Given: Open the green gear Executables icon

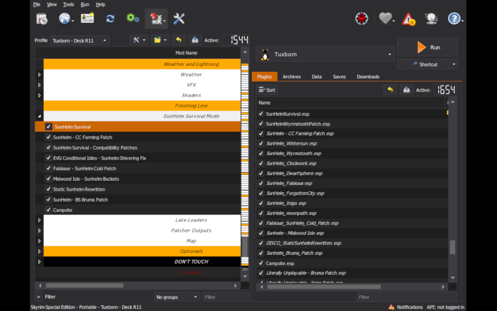Looking at the screenshot, I should 133,18.
